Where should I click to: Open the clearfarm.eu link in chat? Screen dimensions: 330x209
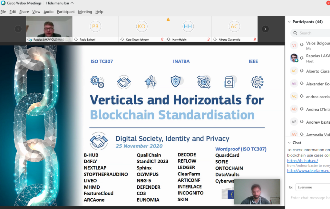point(308,171)
